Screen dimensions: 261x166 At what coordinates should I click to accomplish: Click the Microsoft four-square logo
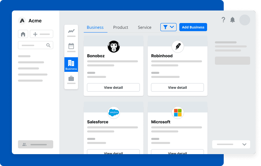pyautogui.click(x=178, y=112)
